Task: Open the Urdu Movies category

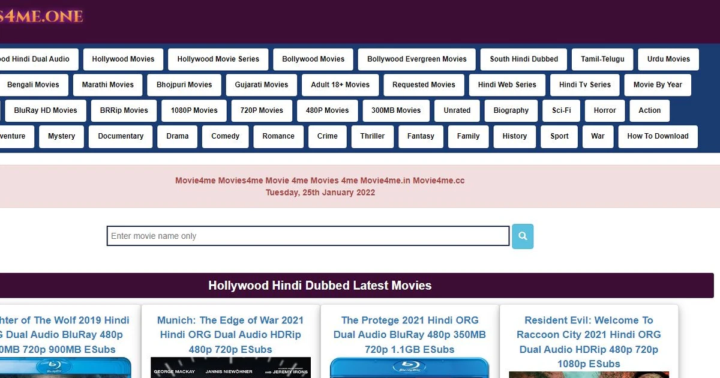Action: point(668,59)
